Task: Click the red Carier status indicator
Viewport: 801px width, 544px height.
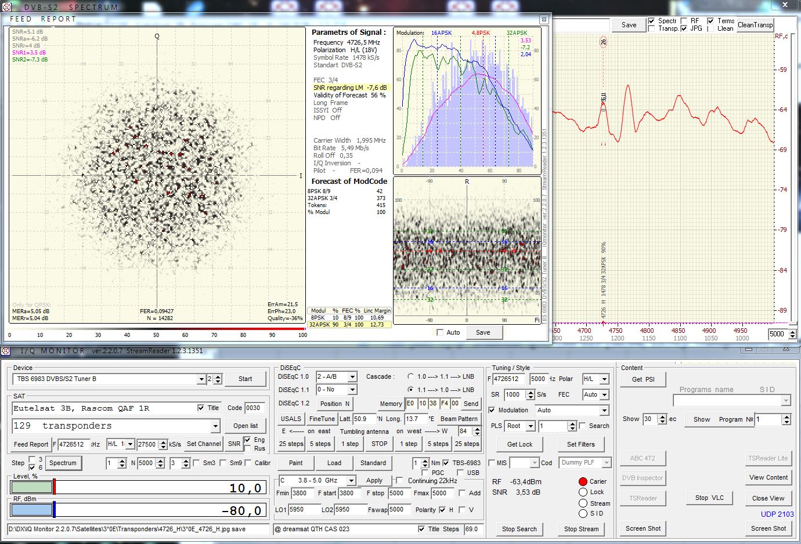Action: [583, 481]
